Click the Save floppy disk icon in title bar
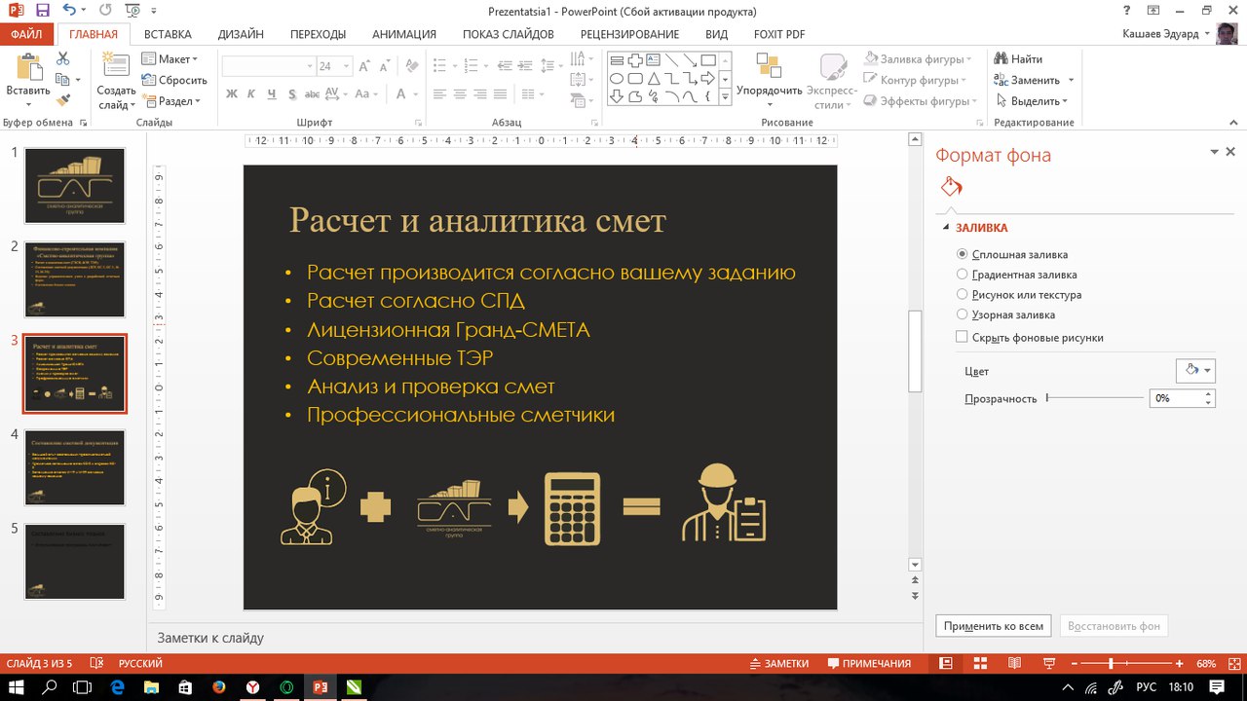This screenshot has height=701, width=1247. [42, 11]
